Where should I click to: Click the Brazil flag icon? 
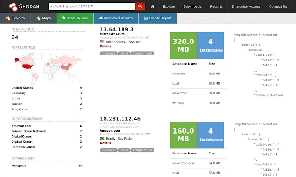[102, 139]
